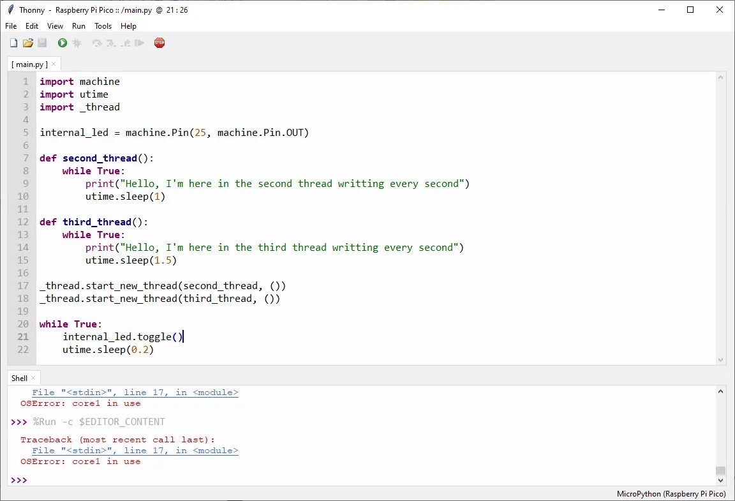This screenshot has height=501, width=735.
Task: Click the 'utime.sleep(1.5)' line
Action: pos(131,260)
